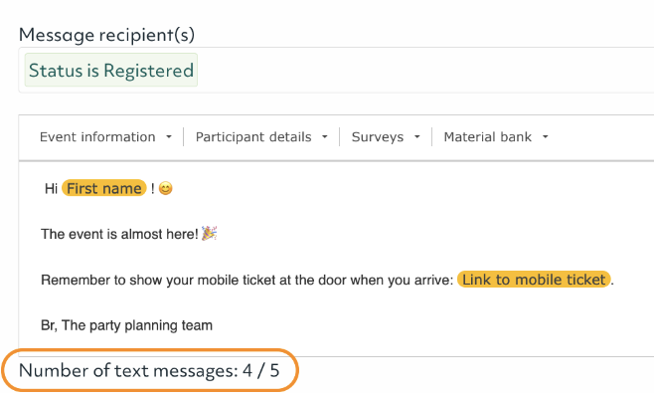This screenshot has height=394, width=654.
Task: Open the Event information dropdown
Action: pos(105,137)
